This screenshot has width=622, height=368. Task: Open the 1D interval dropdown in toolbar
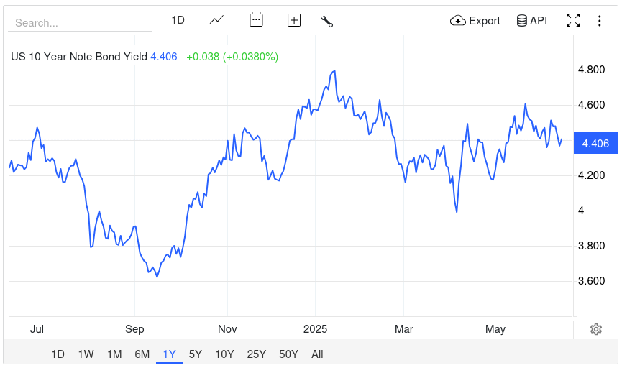[x=178, y=20]
